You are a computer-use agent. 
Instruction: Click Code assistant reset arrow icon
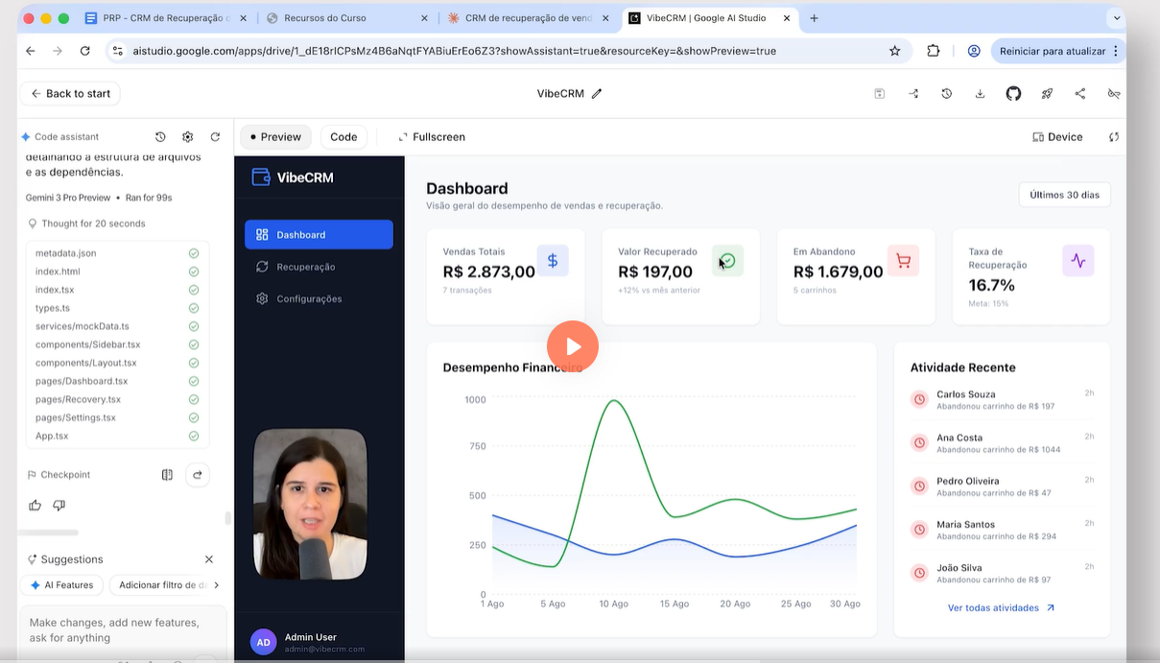(215, 137)
